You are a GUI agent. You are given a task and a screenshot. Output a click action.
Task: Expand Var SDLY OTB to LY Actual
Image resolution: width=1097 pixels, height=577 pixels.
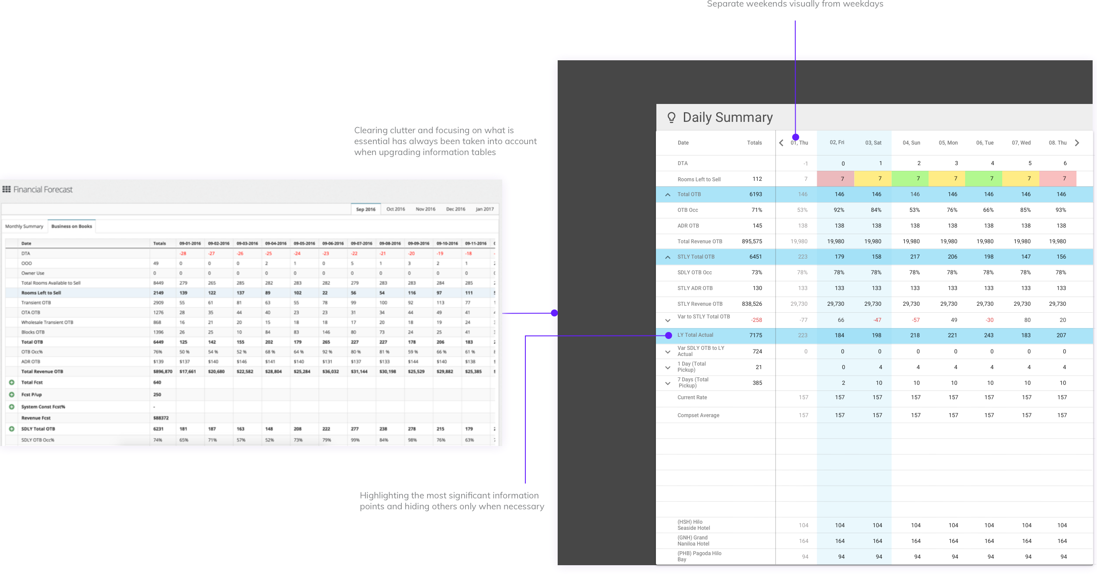(668, 352)
